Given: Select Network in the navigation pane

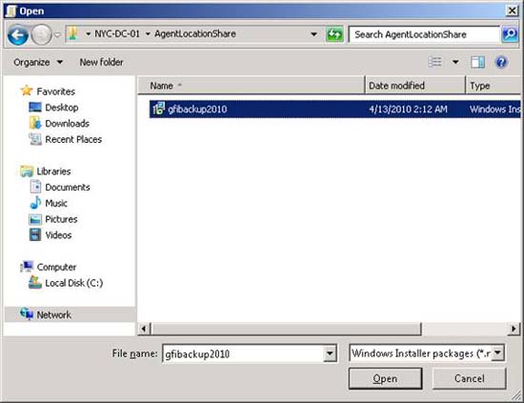Looking at the screenshot, I should point(53,315).
